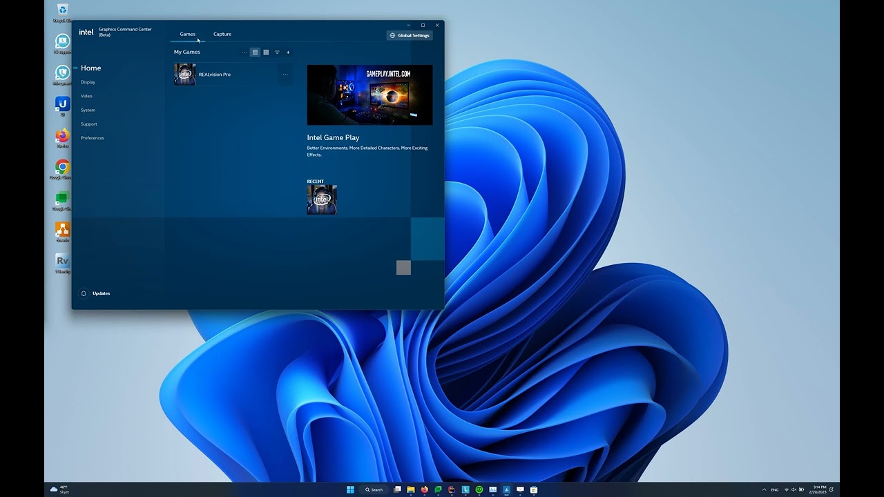Open the System section
Image resolution: width=884 pixels, height=497 pixels.
coord(88,110)
